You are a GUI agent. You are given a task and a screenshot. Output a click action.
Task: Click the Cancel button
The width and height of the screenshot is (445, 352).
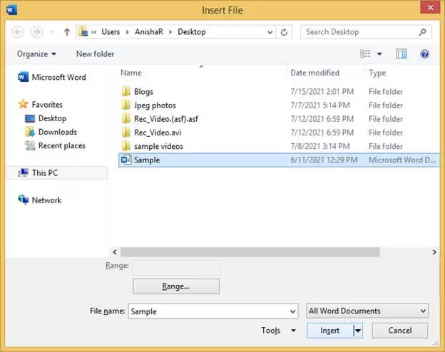pyautogui.click(x=400, y=331)
